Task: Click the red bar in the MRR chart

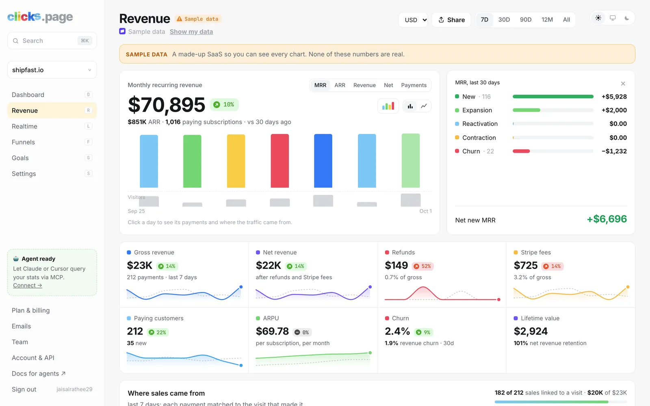Action: click(280, 161)
